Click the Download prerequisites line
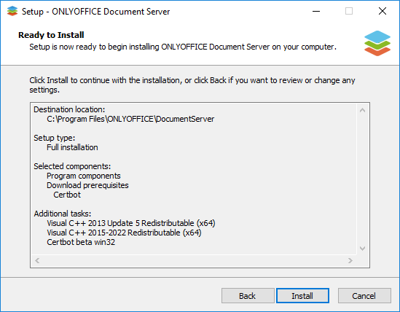 click(x=87, y=185)
